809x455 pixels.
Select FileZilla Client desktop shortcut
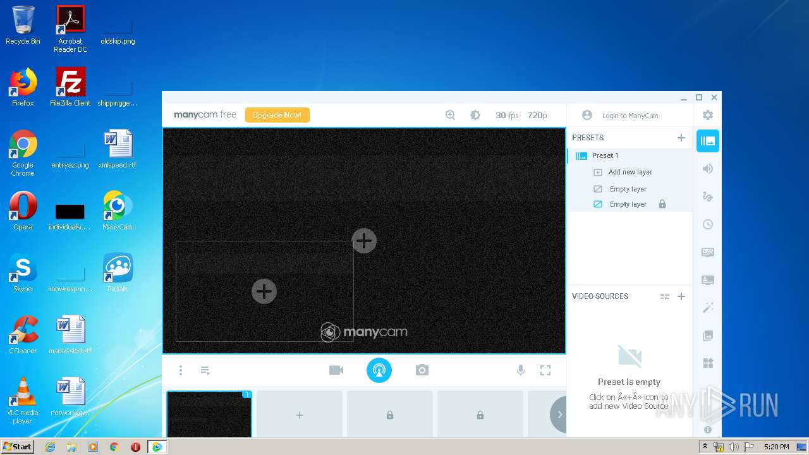(x=70, y=87)
